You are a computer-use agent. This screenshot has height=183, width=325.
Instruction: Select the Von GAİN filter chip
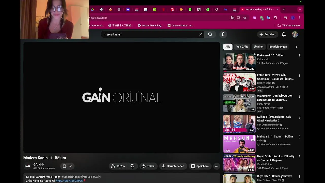(242, 47)
